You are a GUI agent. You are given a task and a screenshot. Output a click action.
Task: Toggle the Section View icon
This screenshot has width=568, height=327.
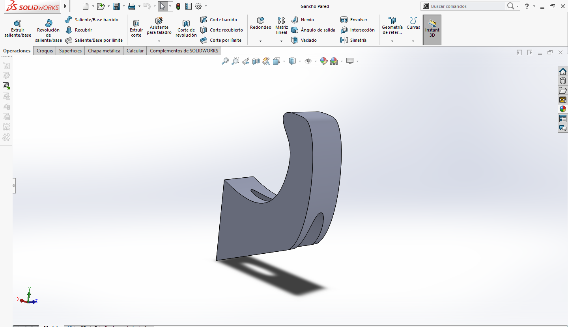click(x=256, y=61)
